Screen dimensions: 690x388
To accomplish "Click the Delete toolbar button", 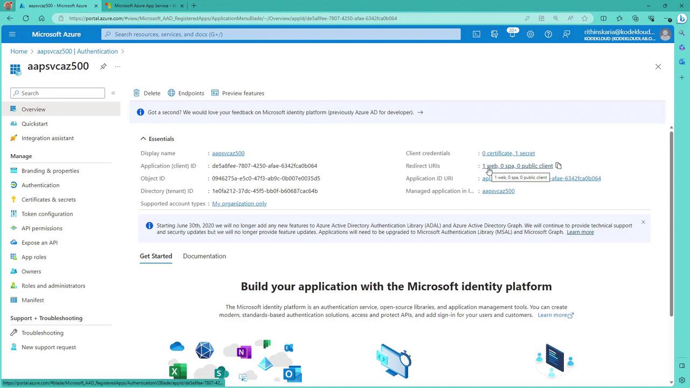I will click(147, 93).
